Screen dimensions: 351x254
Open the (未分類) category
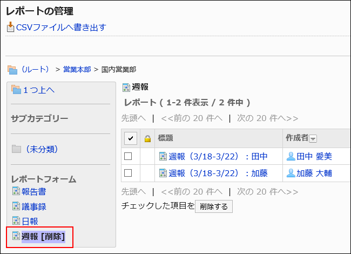tap(42, 149)
